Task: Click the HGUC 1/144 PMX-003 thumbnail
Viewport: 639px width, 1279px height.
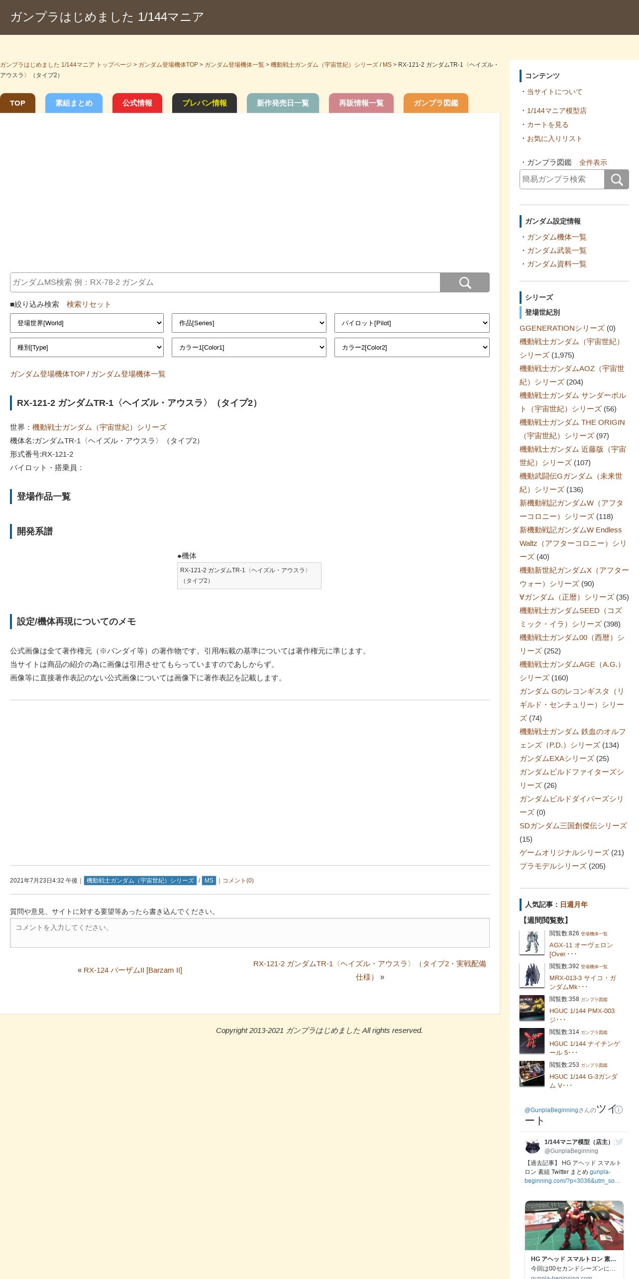Action: point(532,1008)
